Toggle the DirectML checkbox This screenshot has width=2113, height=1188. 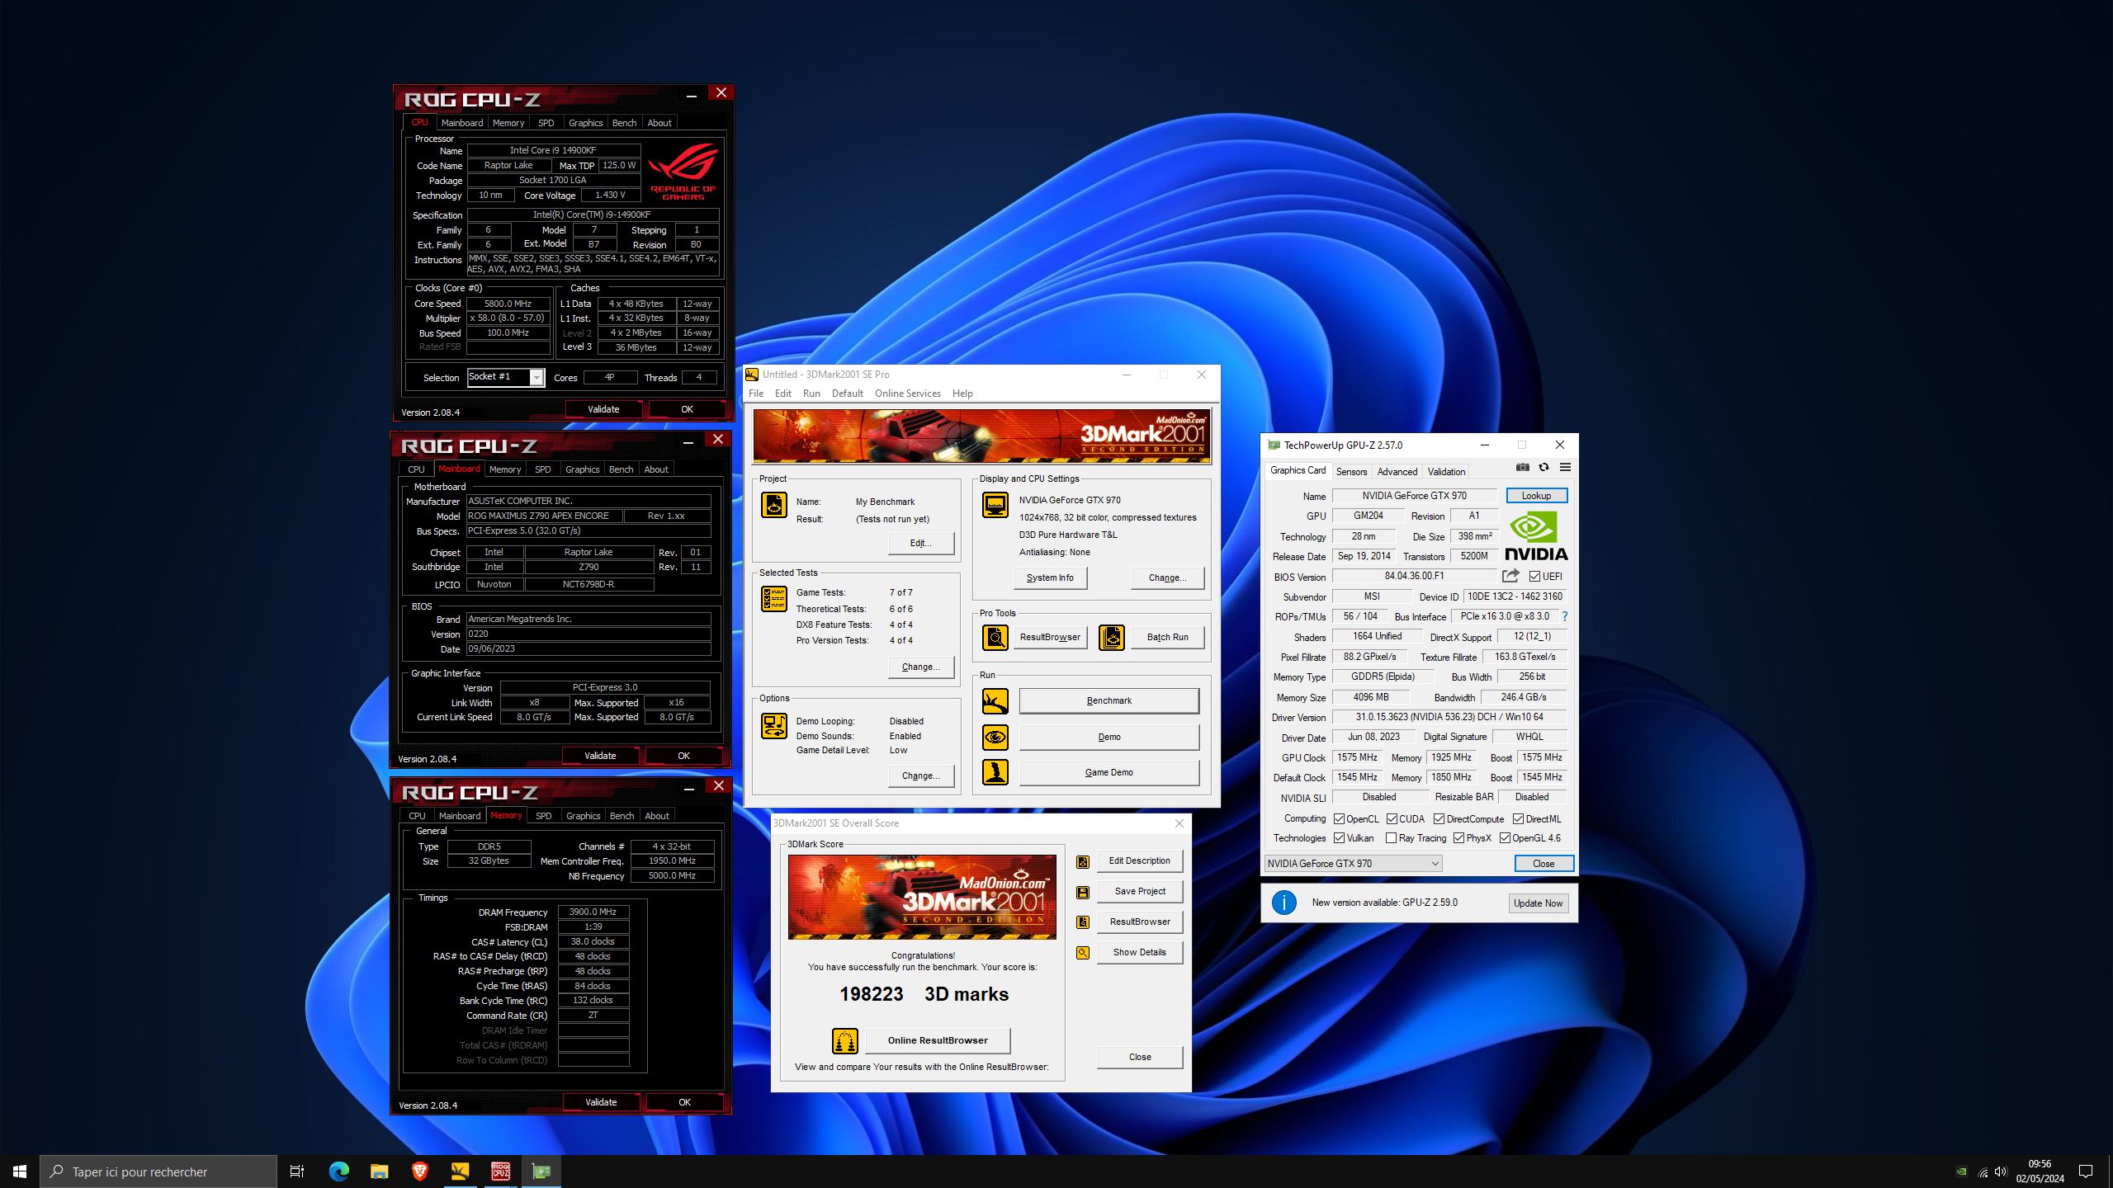(x=1518, y=819)
